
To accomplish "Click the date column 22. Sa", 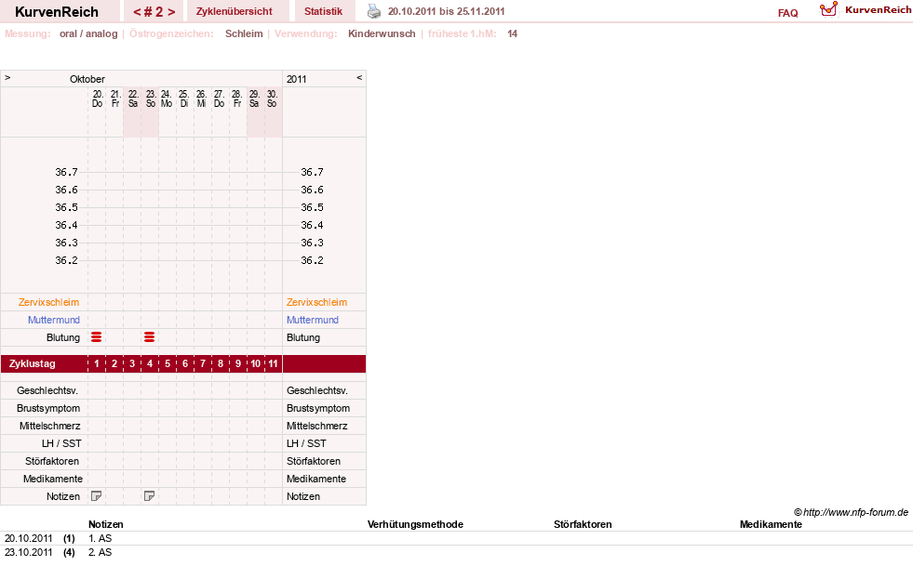I will [x=133, y=99].
